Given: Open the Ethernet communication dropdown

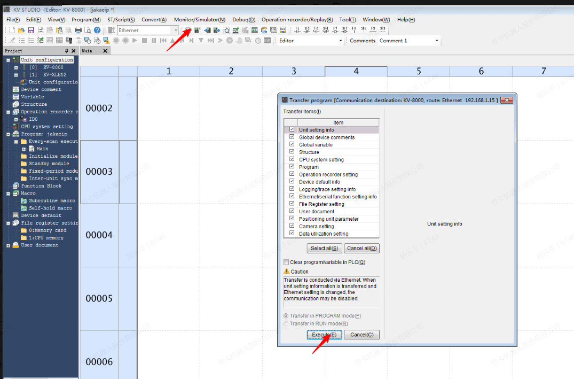Looking at the screenshot, I should click(175, 30).
